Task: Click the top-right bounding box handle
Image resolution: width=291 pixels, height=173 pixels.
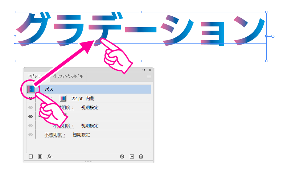Action: coord(266,12)
